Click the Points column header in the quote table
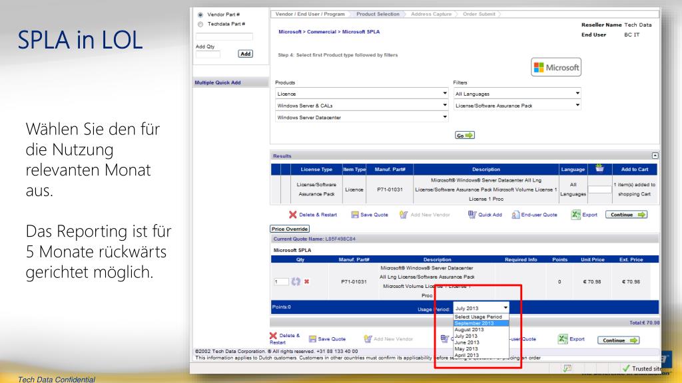This screenshot has width=682, height=383. tap(559, 260)
